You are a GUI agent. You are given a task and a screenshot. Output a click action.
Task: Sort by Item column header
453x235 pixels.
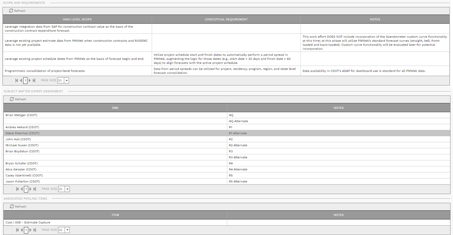(115, 215)
